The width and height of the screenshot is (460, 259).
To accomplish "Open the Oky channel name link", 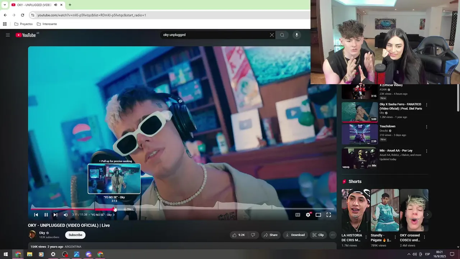I will (42, 233).
